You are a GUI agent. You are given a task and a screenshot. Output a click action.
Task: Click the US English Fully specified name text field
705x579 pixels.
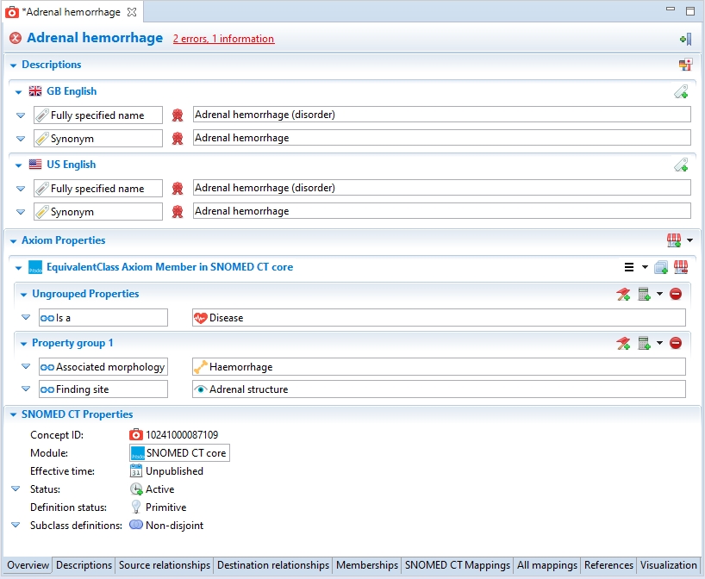click(441, 188)
